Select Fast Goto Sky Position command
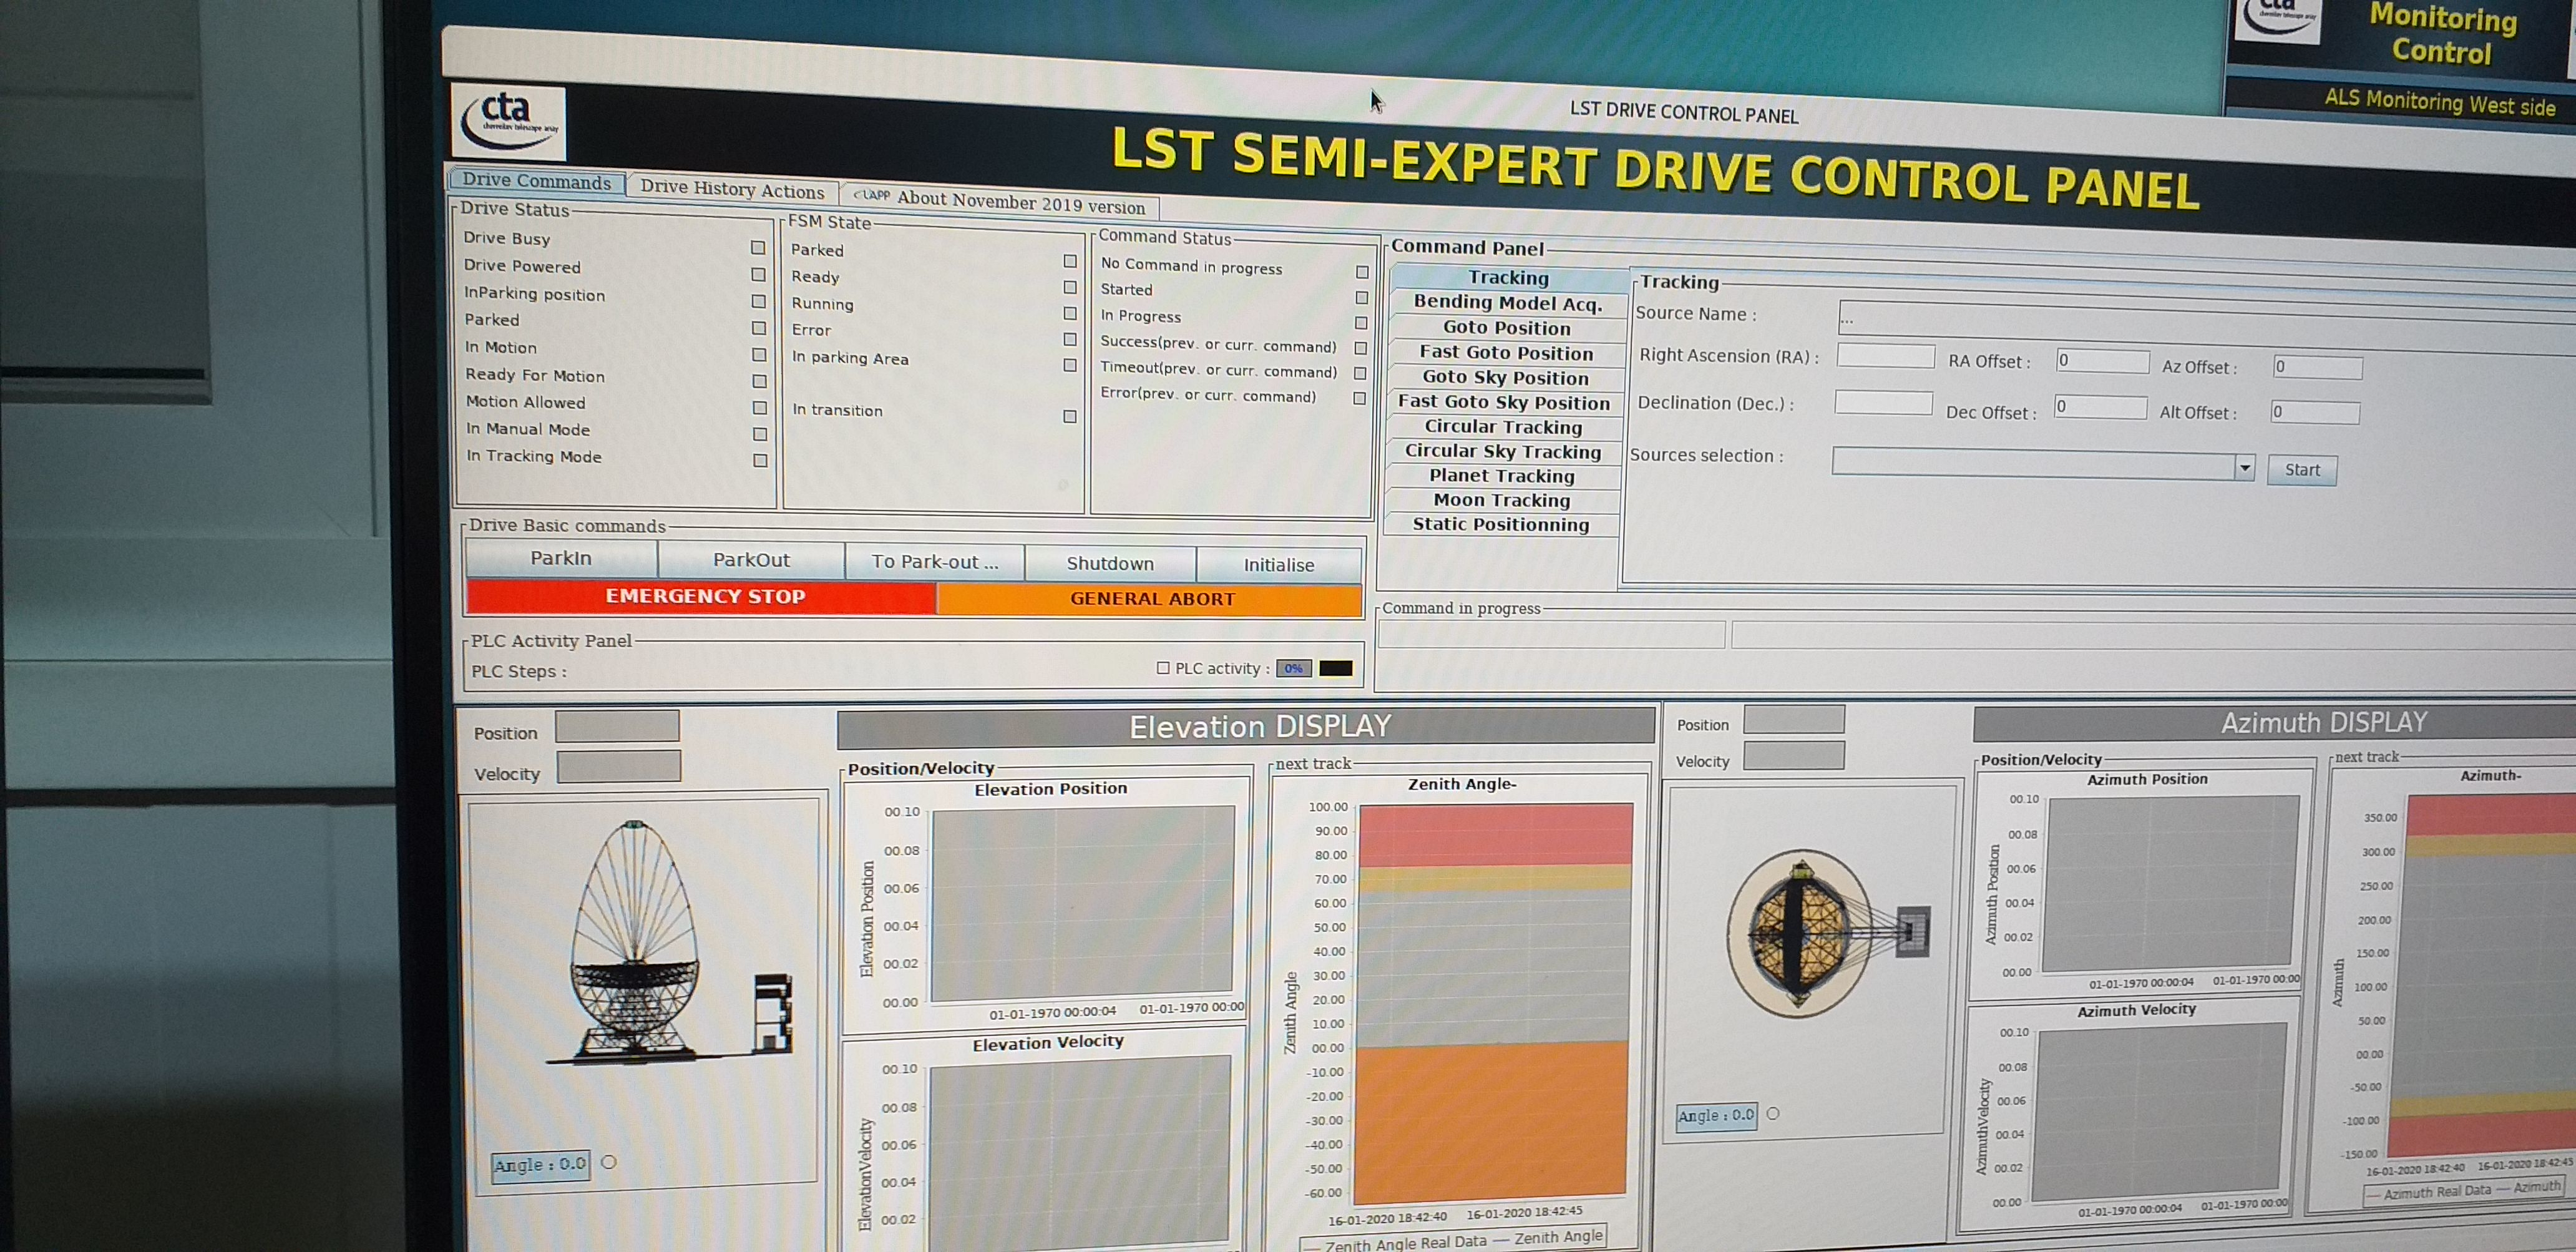The width and height of the screenshot is (2576, 1252). (x=1504, y=402)
